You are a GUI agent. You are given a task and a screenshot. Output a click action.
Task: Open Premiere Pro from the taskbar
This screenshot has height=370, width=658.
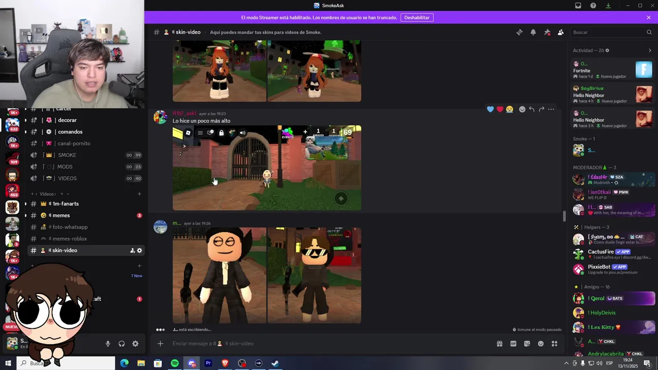(208, 363)
